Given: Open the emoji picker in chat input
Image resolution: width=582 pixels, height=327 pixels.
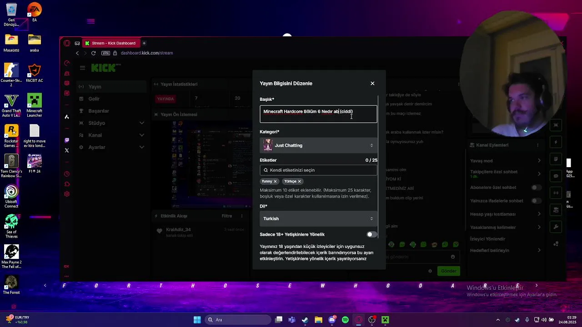Looking at the screenshot, I should point(453,257).
